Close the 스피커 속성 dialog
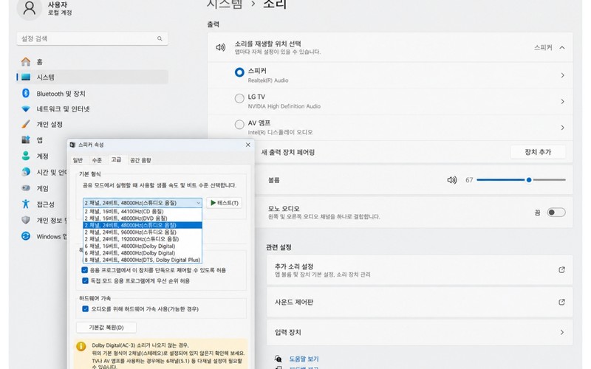591x369 pixels. click(x=248, y=145)
